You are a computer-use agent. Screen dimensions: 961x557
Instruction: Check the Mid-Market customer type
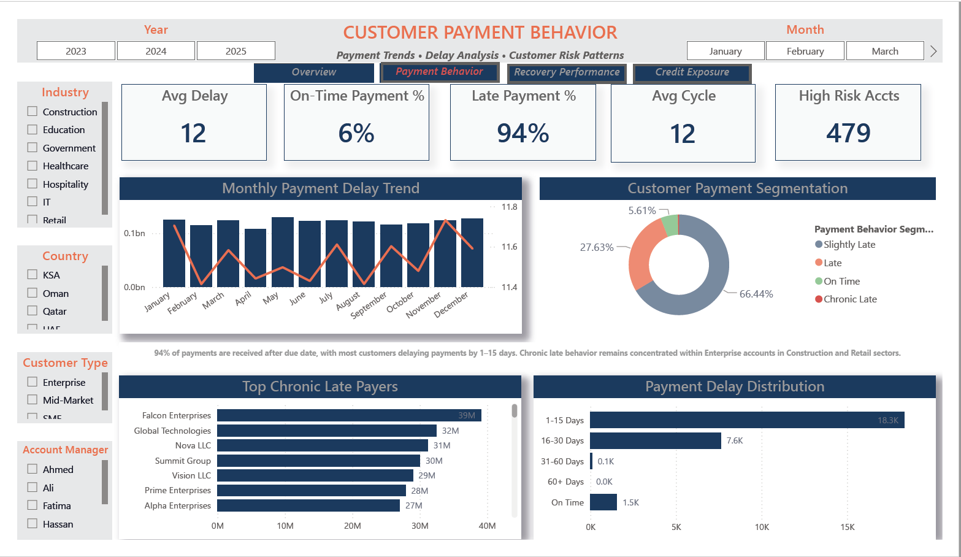tap(33, 399)
